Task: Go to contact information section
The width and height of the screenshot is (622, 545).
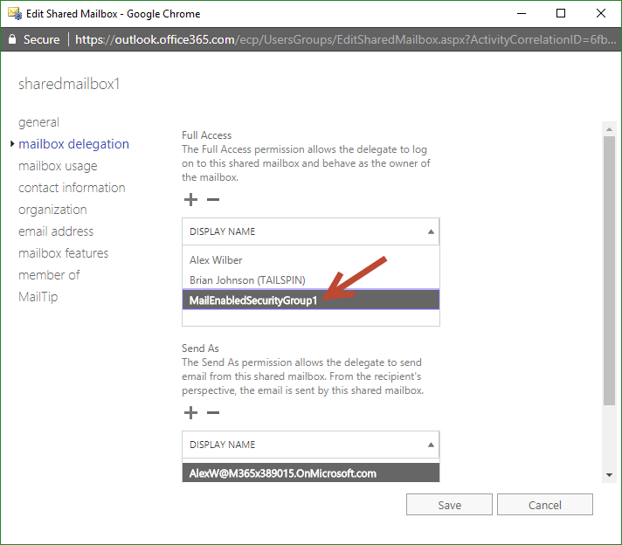Action: [x=72, y=188]
